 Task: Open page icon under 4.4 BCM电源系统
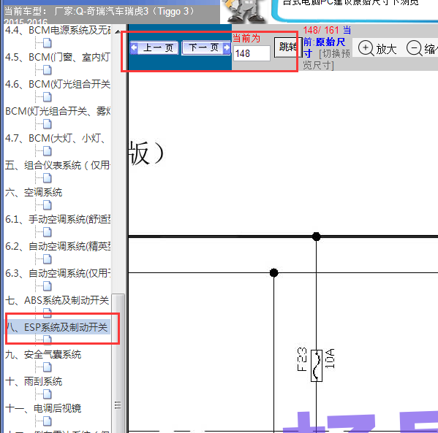[x=48, y=43]
